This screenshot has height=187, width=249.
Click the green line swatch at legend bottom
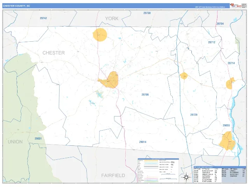pos(151,182)
